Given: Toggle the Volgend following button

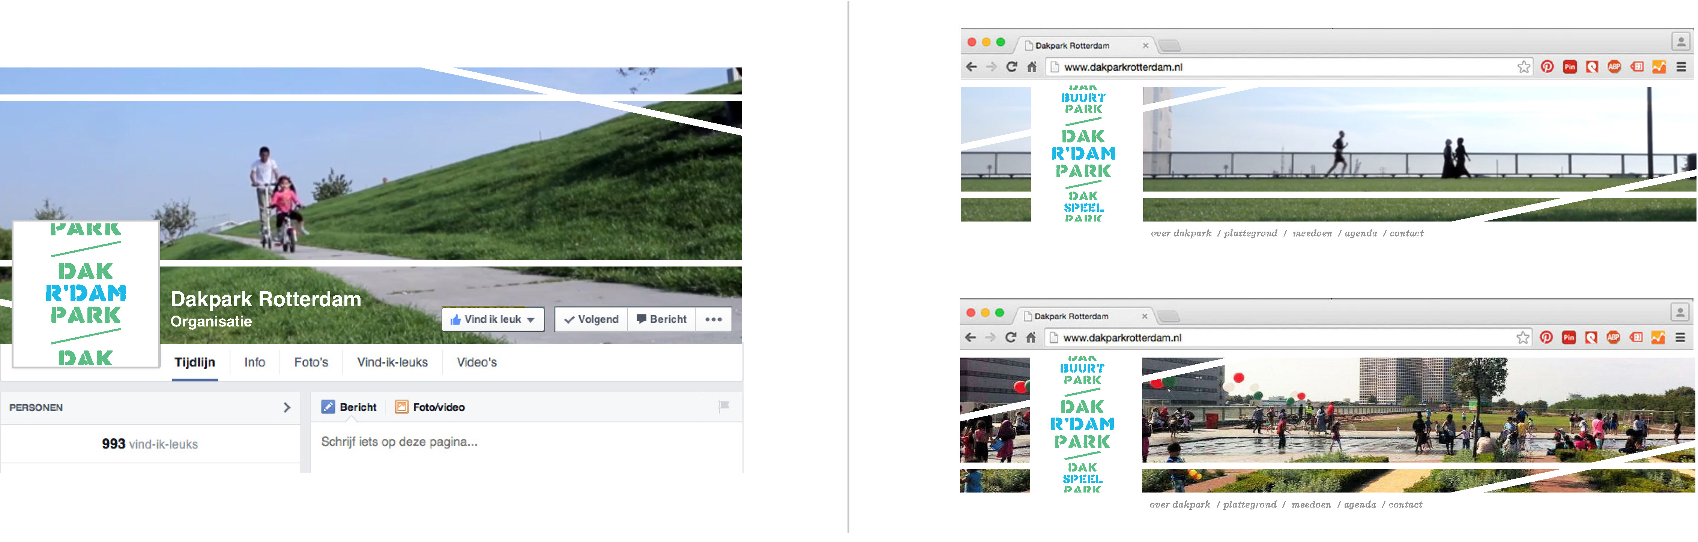Looking at the screenshot, I should point(591,319).
